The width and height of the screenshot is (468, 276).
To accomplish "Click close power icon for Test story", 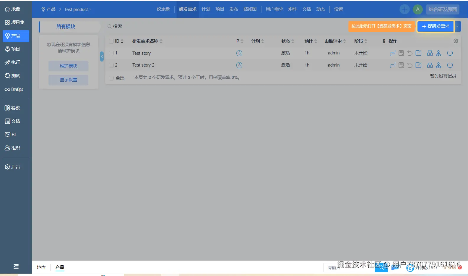I will [450, 53].
